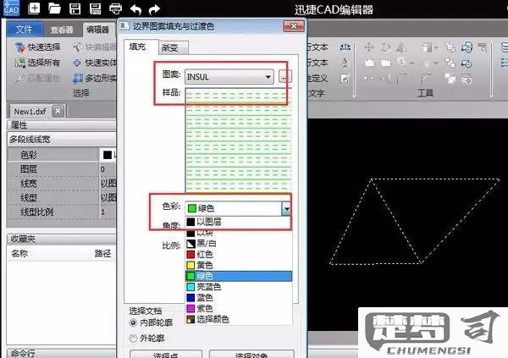The width and height of the screenshot is (508, 358).
Task: Click the 快速实体 tool in ribbon
Action: 95,63
